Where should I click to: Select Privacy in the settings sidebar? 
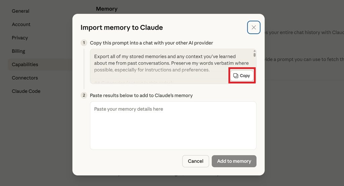point(20,38)
